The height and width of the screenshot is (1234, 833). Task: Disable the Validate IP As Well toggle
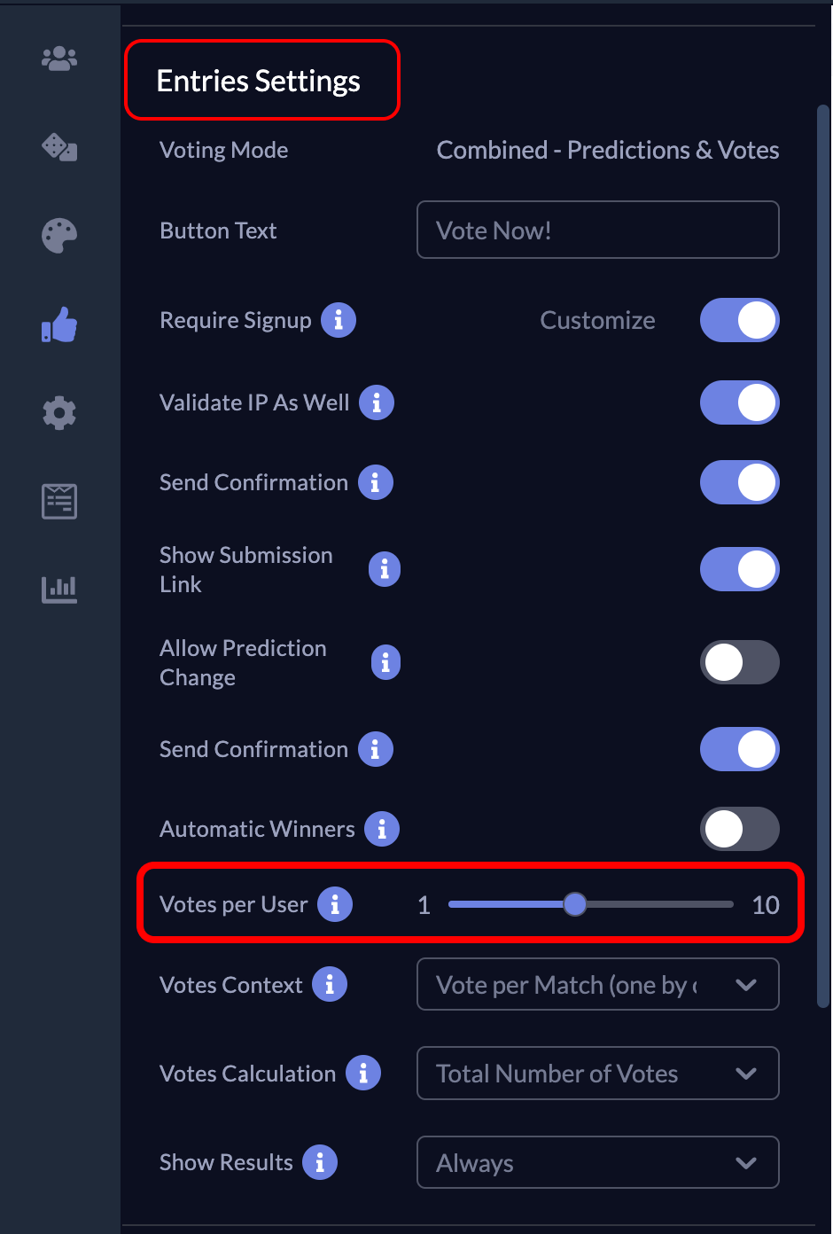740,402
